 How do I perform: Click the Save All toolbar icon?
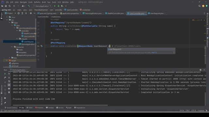tap(6, 6)
